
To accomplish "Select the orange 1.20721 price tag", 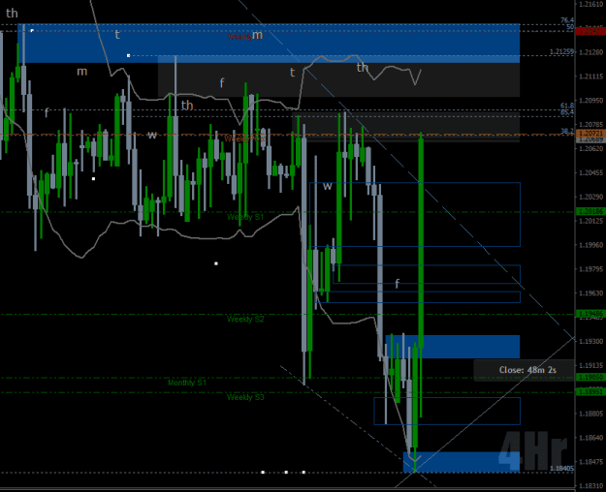I will point(590,134).
